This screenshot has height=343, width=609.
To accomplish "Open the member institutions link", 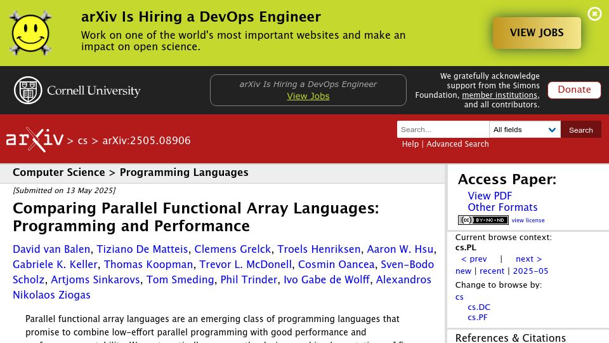I will coord(499,95).
